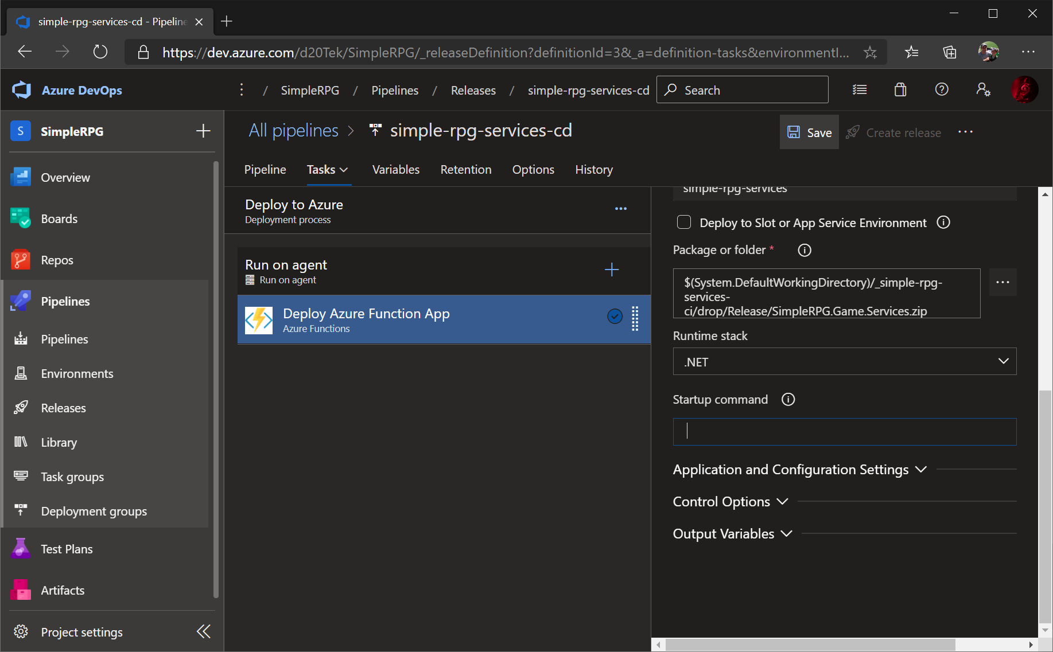This screenshot has width=1053, height=652.
Task: Expand Output Variables section
Action: pyautogui.click(x=733, y=534)
